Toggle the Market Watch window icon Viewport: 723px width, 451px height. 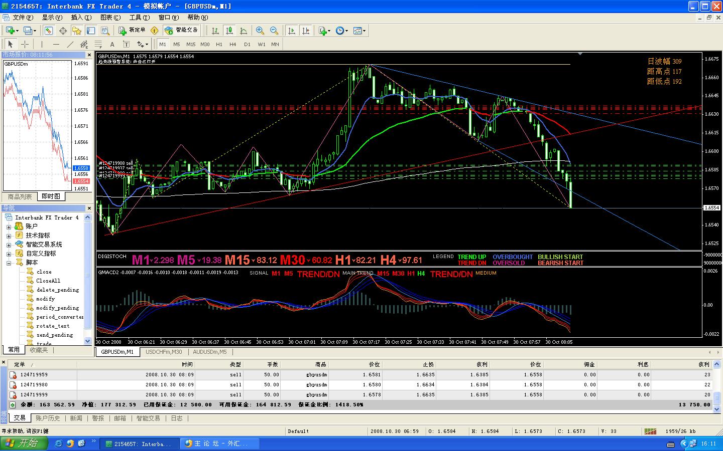[49, 31]
